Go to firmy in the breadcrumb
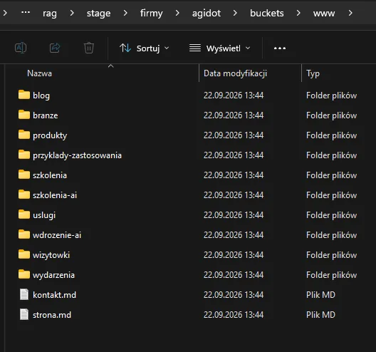The image size is (376, 352). point(151,14)
